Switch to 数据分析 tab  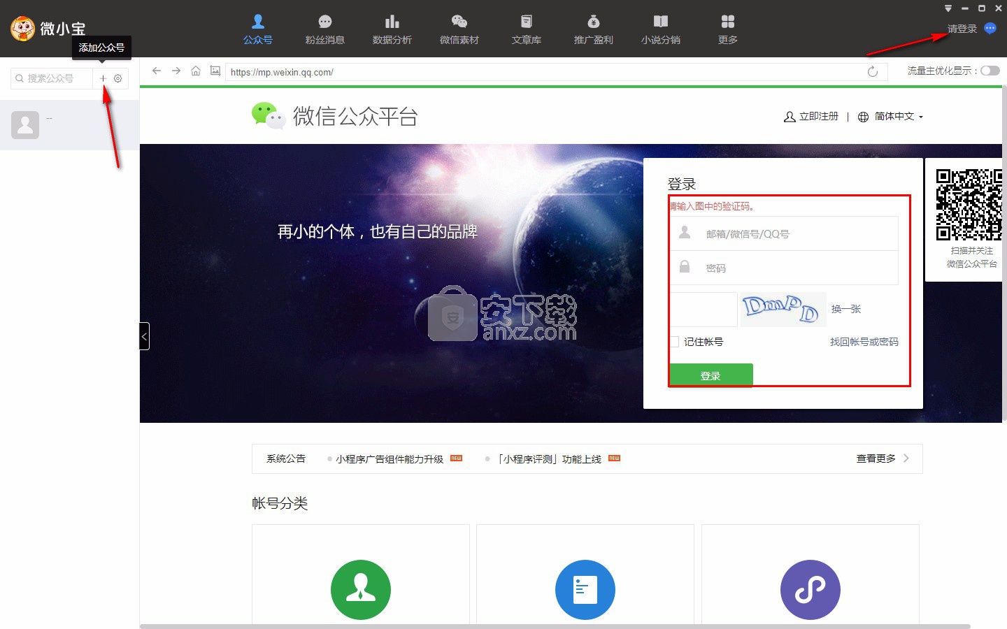(392, 29)
